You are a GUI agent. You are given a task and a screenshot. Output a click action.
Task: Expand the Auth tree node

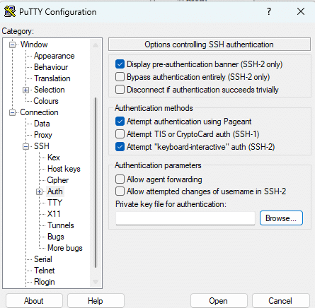pos(39,191)
